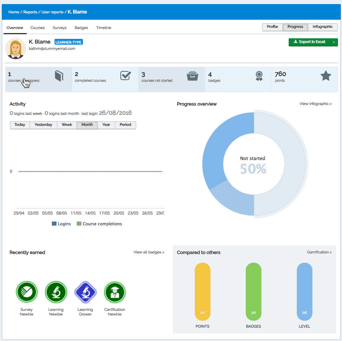Click the 14/05 date axis label

[90, 213]
